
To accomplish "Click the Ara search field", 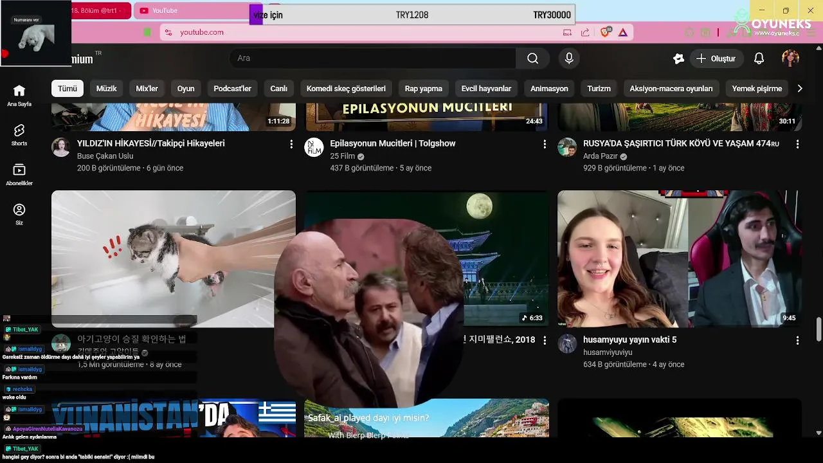I will (x=373, y=59).
